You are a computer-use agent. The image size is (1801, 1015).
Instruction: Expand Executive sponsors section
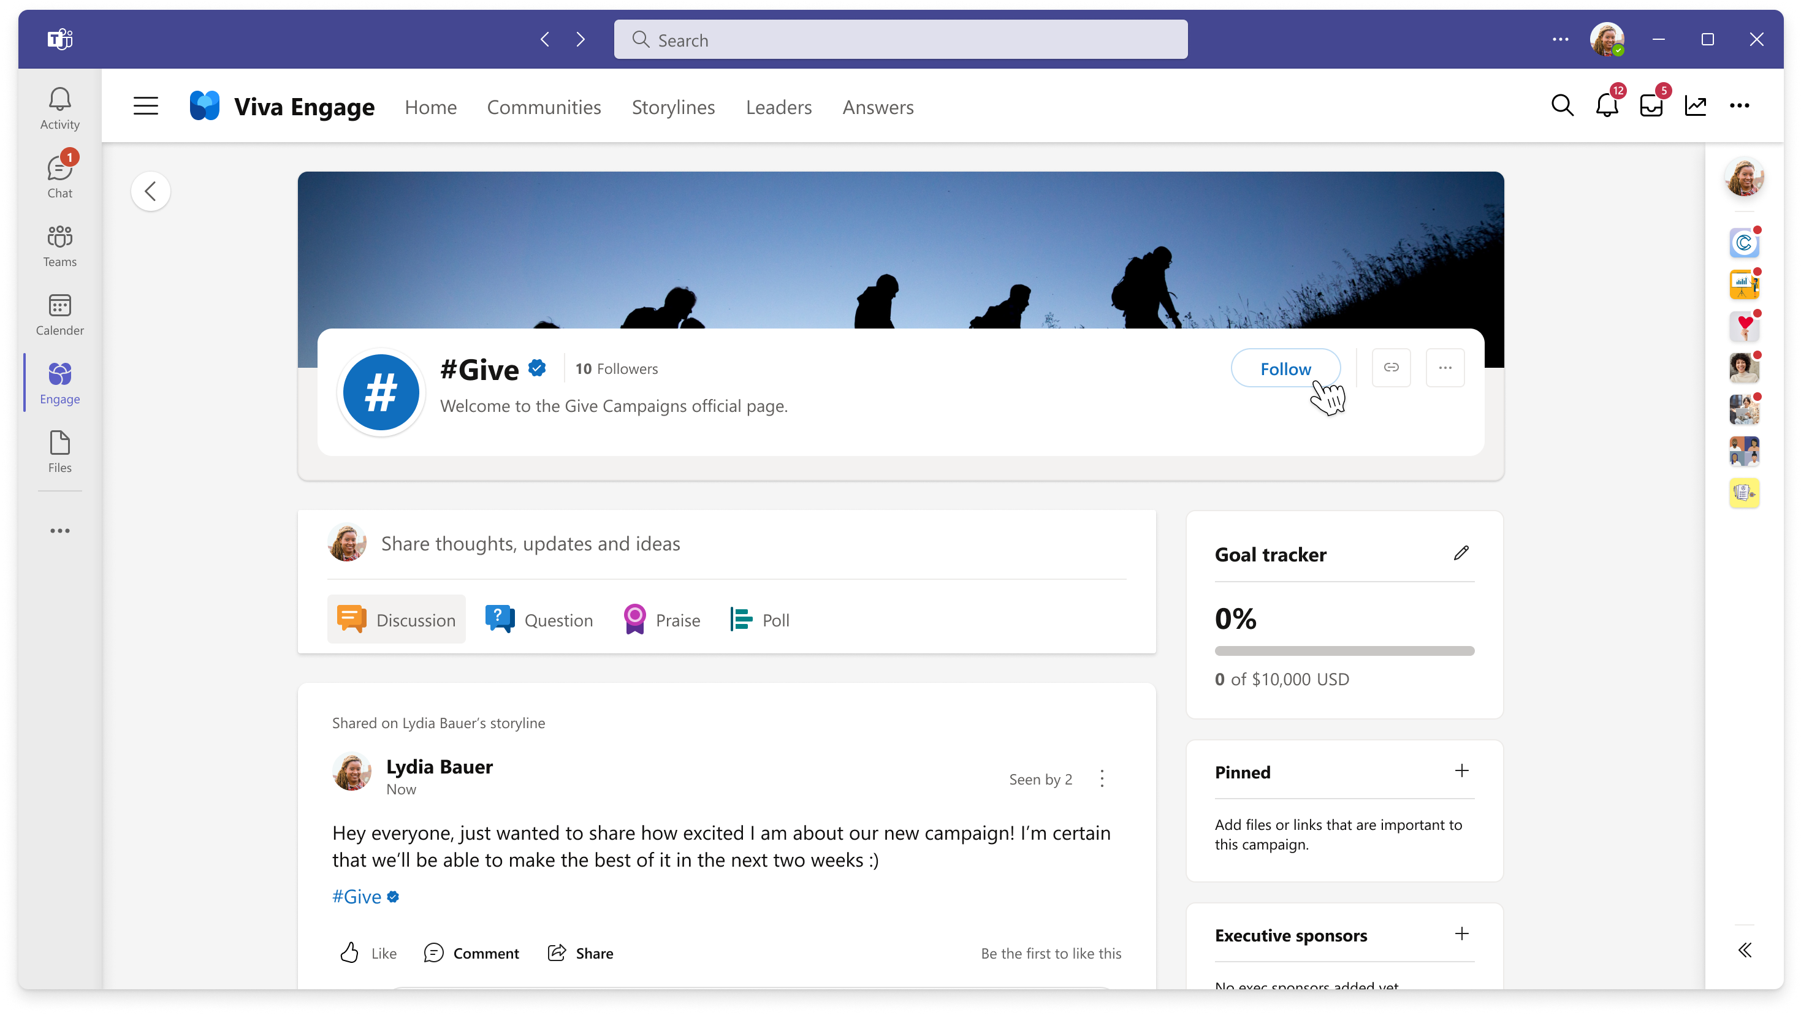point(1462,935)
